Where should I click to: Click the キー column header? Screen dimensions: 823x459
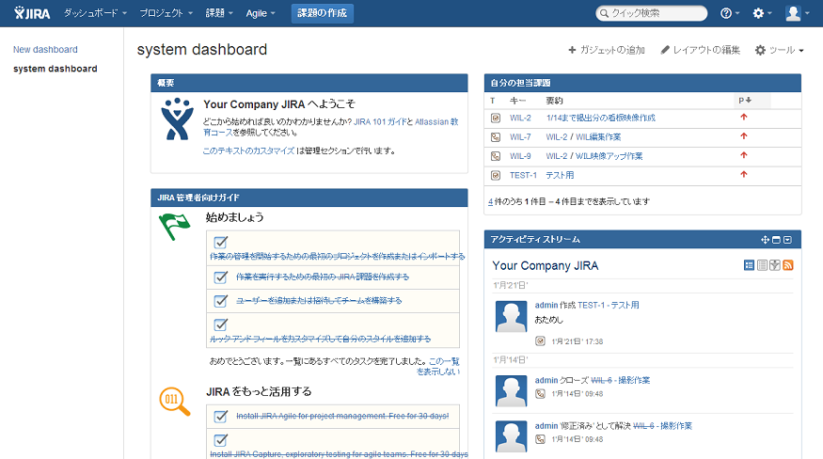pyautogui.click(x=517, y=101)
